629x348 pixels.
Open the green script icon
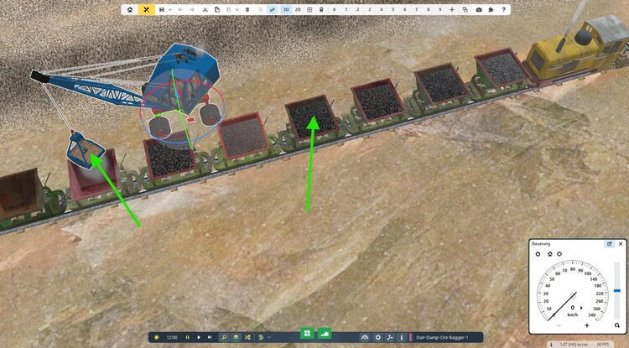261,338
